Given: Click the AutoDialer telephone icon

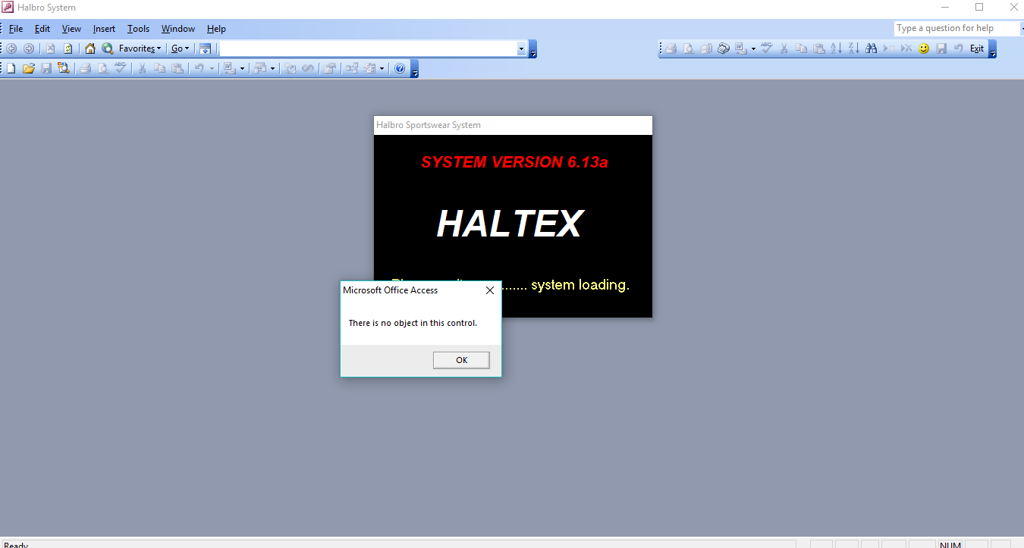Looking at the screenshot, I should click(724, 49).
